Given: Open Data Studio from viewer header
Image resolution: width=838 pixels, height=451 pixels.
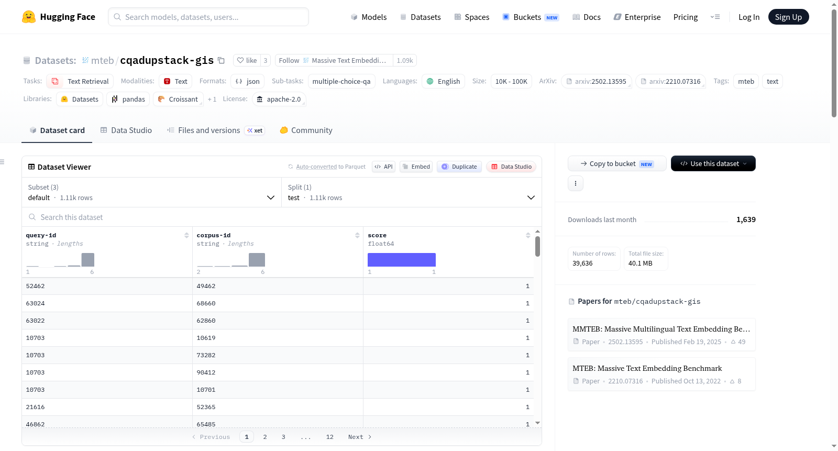Looking at the screenshot, I should pos(511,167).
